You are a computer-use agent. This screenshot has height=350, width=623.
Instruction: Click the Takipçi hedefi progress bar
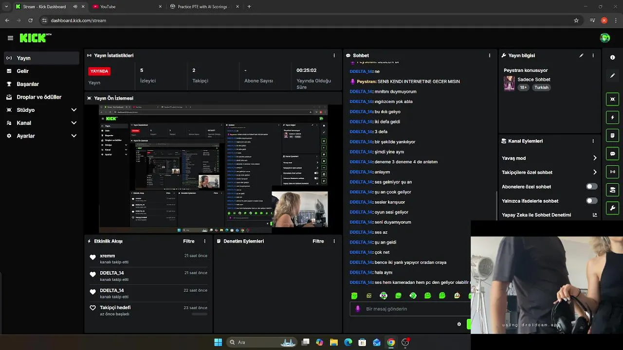(x=200, y=314)
